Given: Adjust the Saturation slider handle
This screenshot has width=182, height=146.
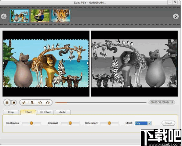Looking at the screenshot, I should click(x=109, y=123).
